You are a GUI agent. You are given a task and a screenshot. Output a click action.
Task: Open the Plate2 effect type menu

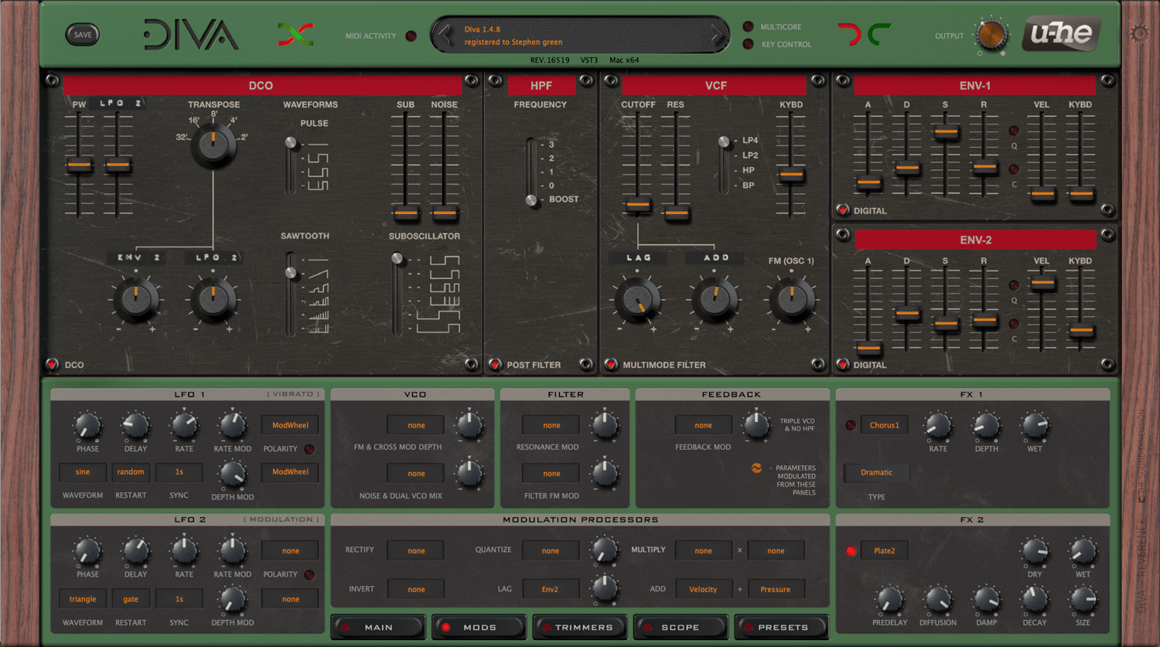(885, 551)
